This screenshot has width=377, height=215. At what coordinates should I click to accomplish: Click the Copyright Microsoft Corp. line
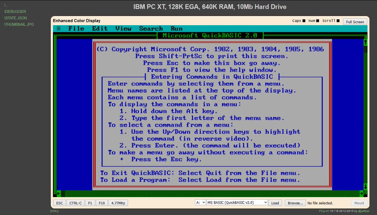click(x=210, y=49)
